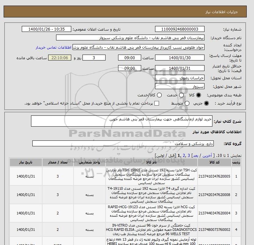Click item code 2137440347620004
Screen dimensions: 254x245
(214, 213)
